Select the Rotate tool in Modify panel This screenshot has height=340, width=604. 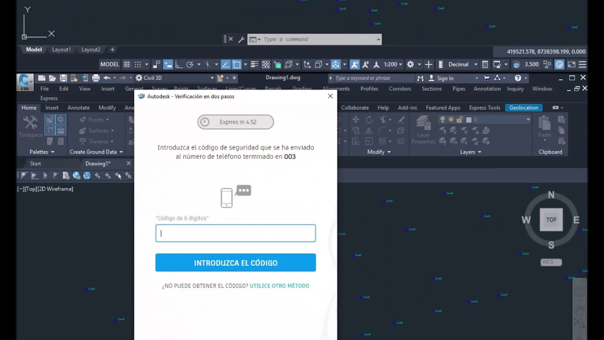tap(369, 120)
